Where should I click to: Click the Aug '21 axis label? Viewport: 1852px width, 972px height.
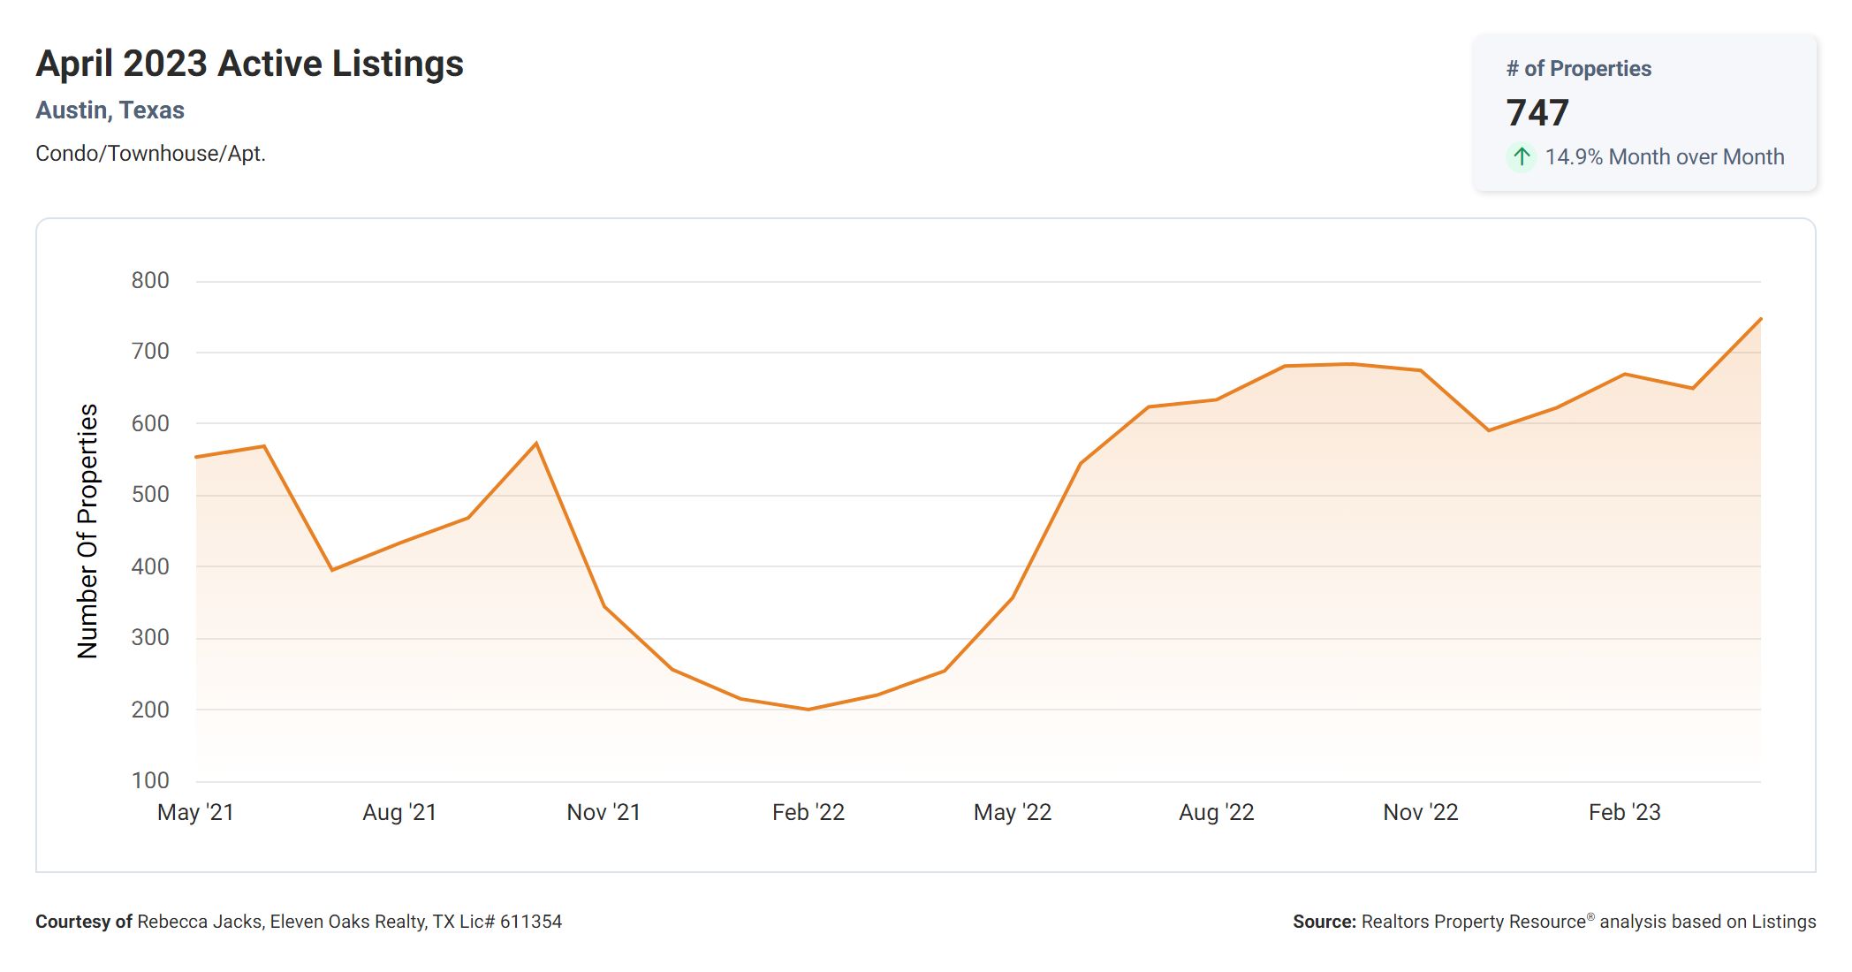coord(399,812)
